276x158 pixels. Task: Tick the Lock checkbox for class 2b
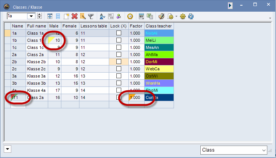pyautogui.click(x=119, y=62)
